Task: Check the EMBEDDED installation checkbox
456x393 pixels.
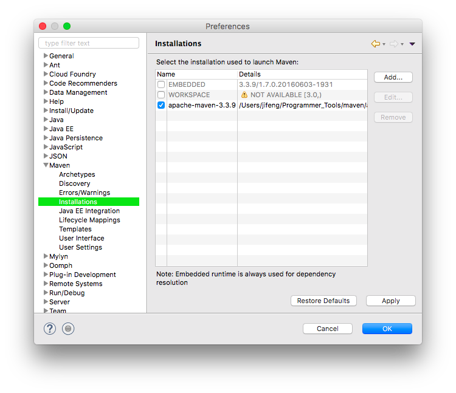Action: click(x=161, y=84)
